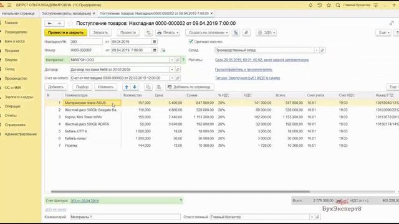Open top Еще menu near help
This screenshot has height=224, width=399.
(x=383, y=32)
